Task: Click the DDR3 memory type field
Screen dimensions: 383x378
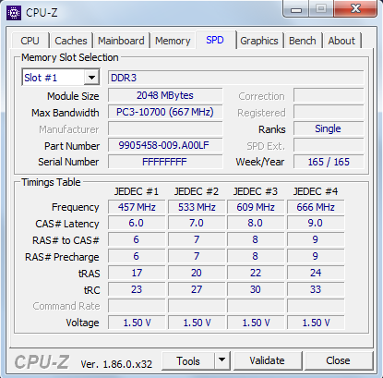Action: pyautogui.click(x=235, y=78)
